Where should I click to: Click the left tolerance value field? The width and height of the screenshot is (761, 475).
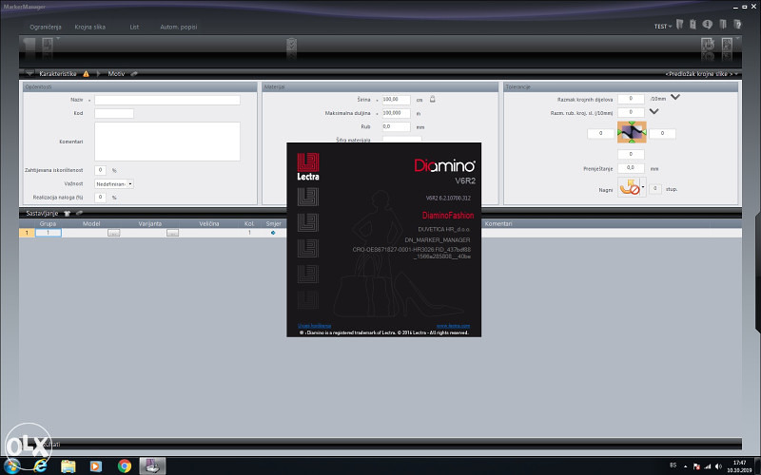pyautogui.click(x=601, y=133)
